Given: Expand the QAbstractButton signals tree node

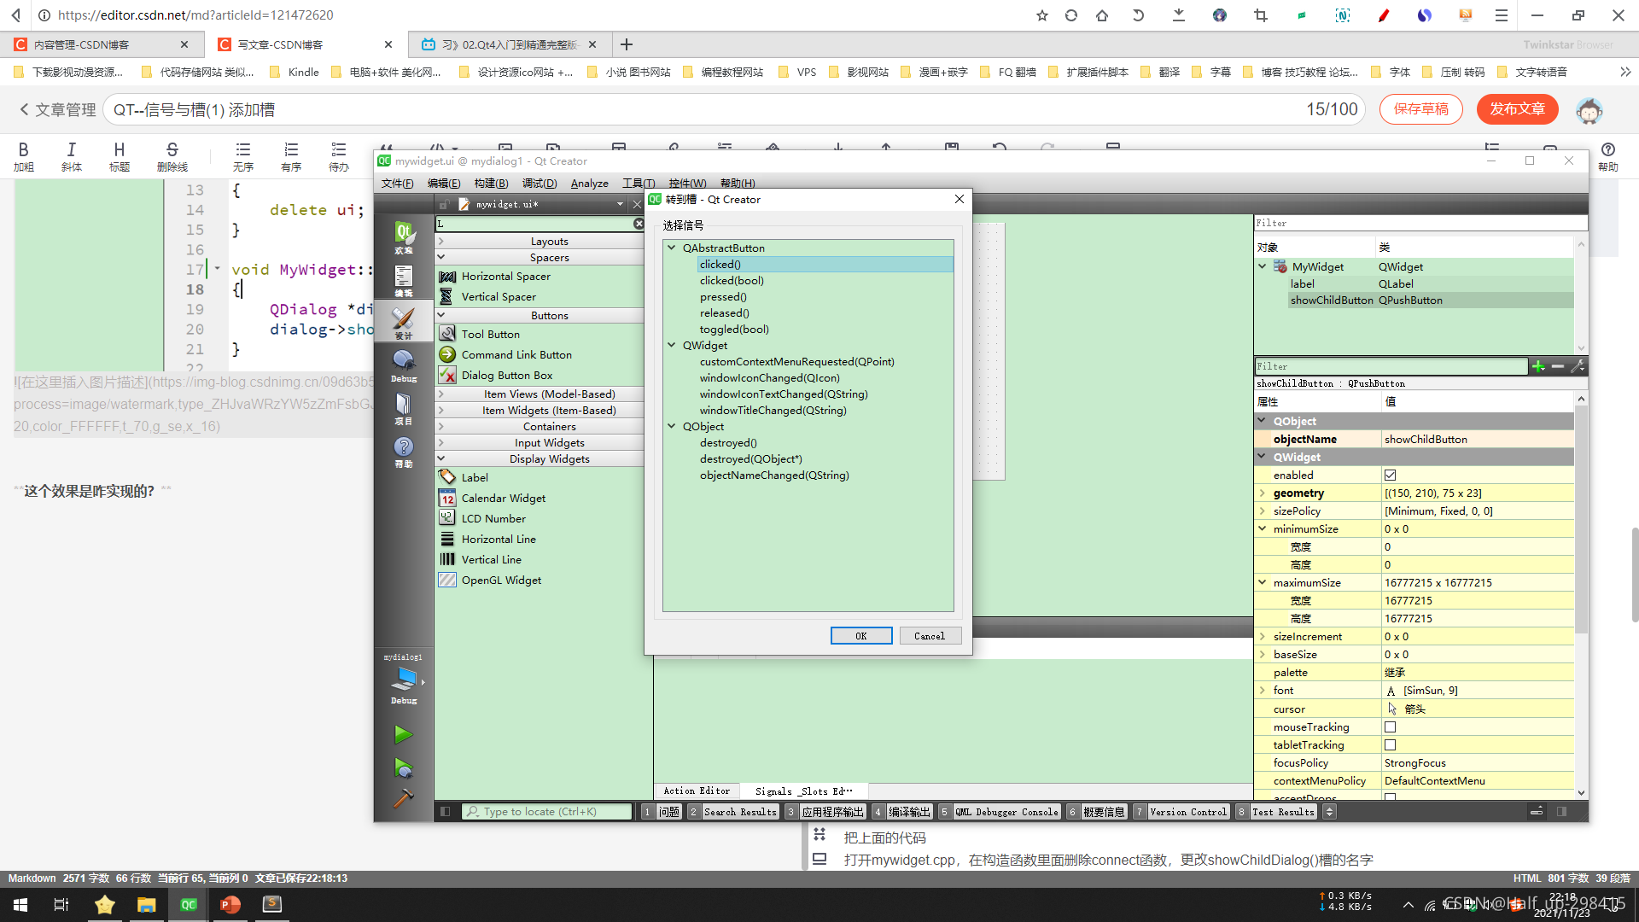Looking at the screenshot, I should click(672, 248).
